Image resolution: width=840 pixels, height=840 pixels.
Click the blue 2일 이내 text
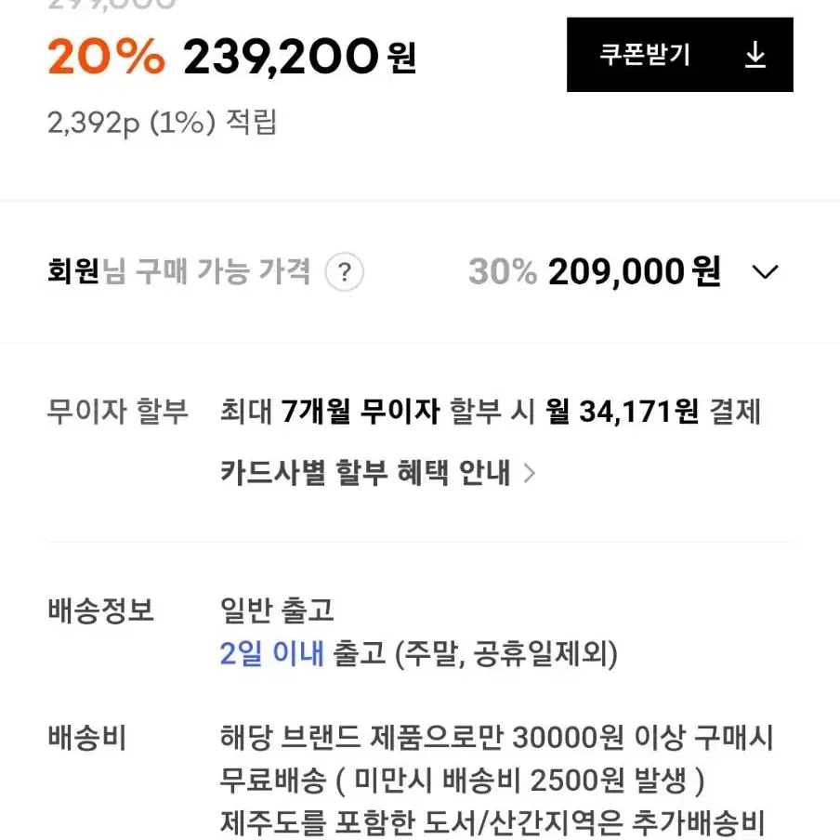point(271,653)
